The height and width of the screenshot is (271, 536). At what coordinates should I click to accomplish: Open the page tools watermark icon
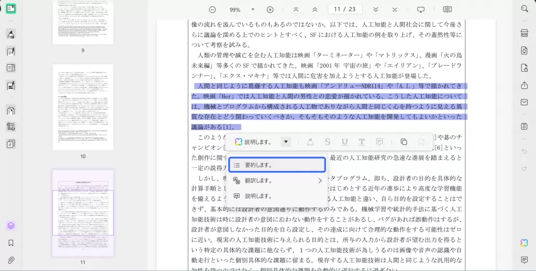coord(11,144)
